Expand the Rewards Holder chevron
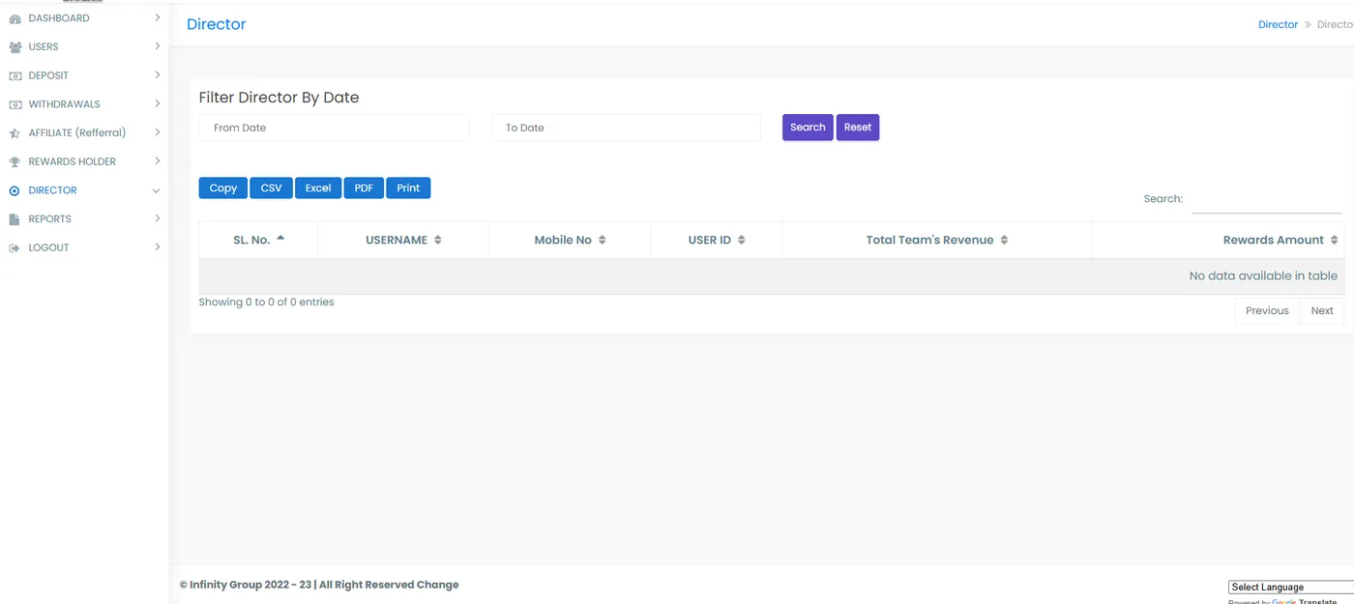 point(157,160)
